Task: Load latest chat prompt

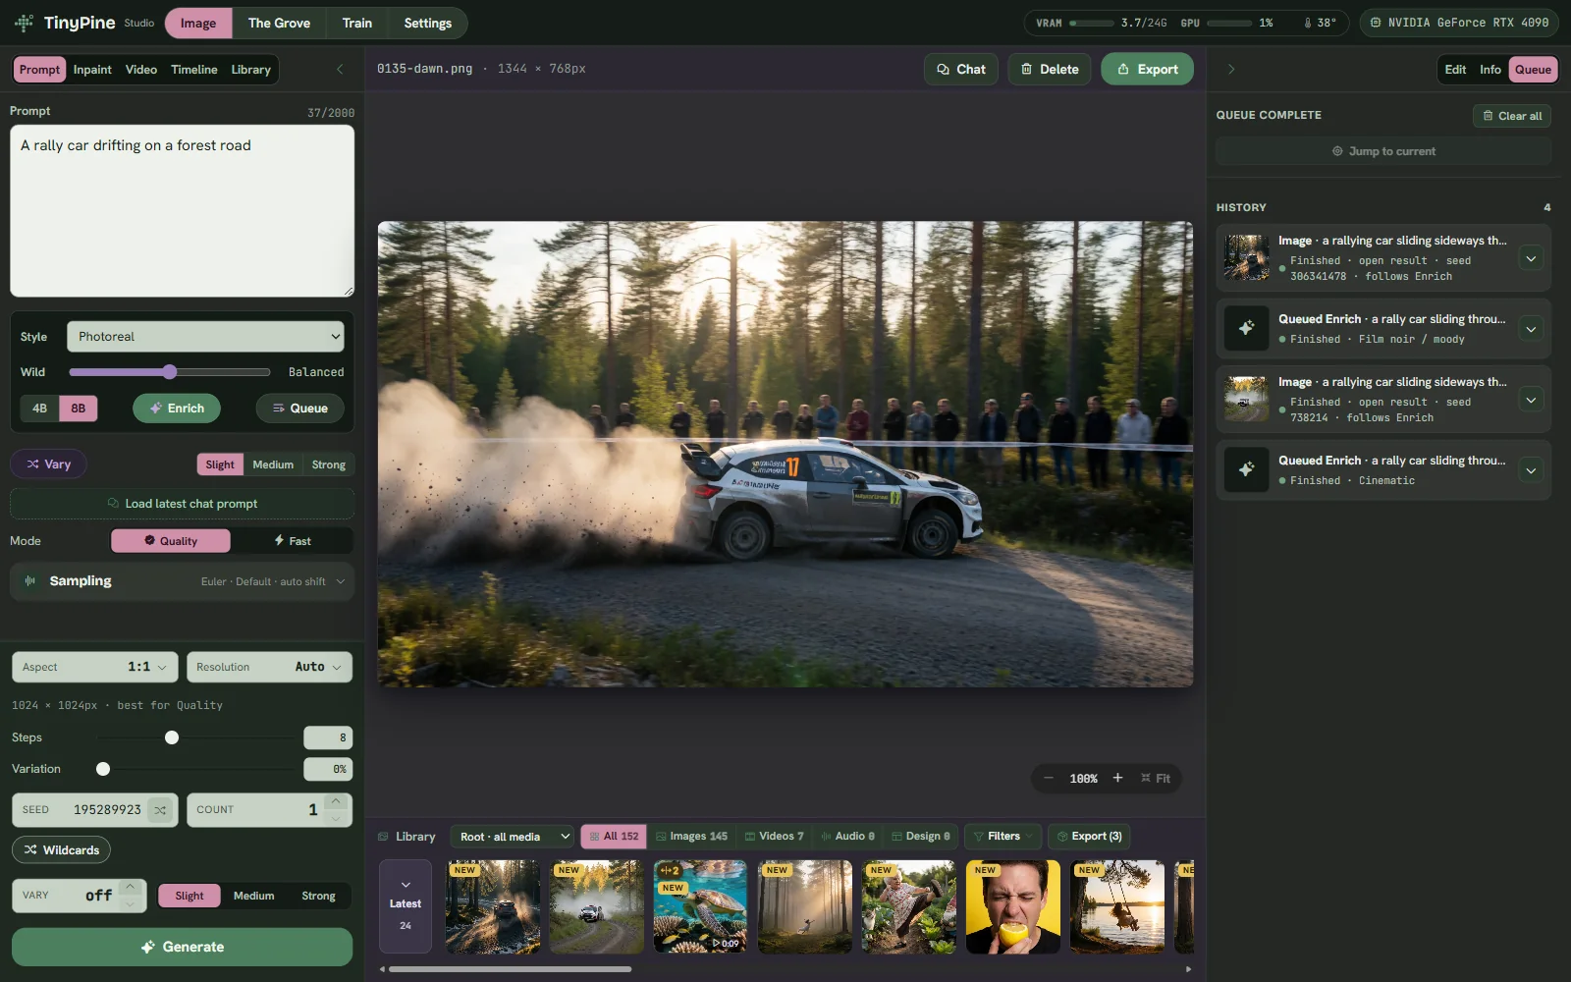Action: click(x=182, y=504)
